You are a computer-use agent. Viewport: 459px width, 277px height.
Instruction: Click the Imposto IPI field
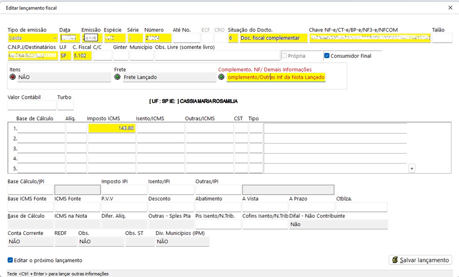click(x=124, y=190)
